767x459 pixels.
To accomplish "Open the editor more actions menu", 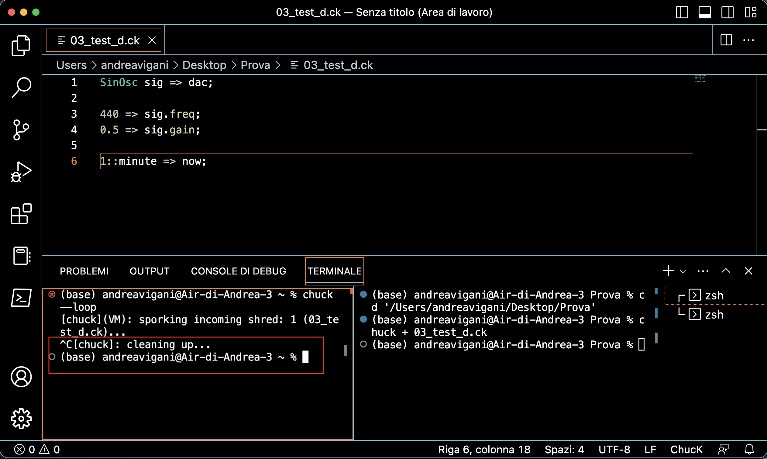I will pyautogui.click(x=748, y=40).
